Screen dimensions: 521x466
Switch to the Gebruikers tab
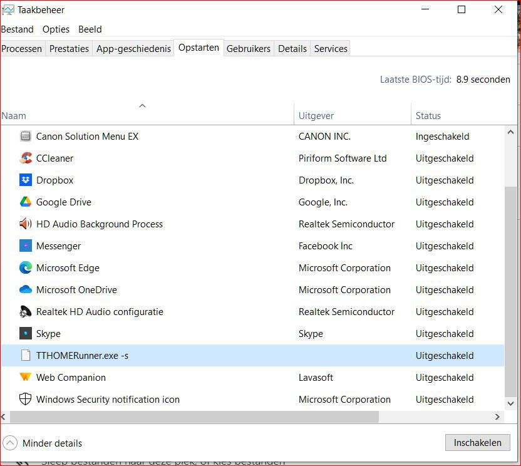[249, 48]
